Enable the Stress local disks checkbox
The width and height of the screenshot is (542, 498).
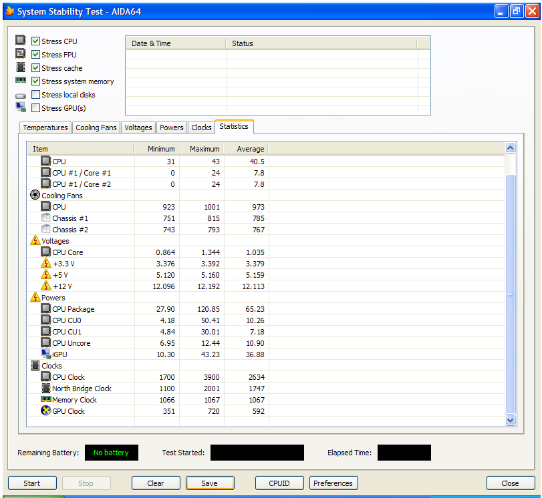(x=35, y=95)
